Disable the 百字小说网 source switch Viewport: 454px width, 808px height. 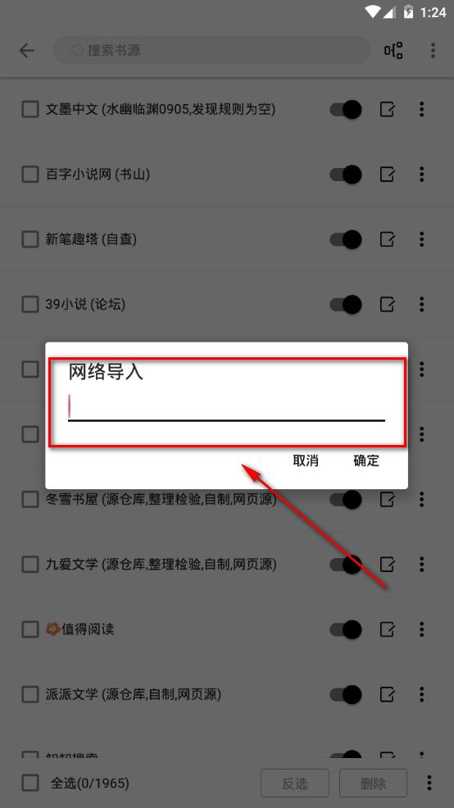(346, 175)
